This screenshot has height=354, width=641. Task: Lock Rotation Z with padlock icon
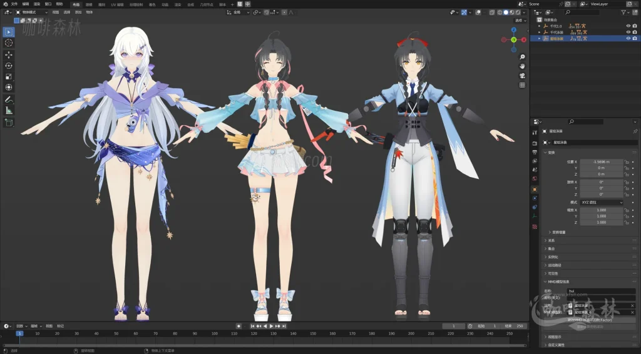click(626, 195)
